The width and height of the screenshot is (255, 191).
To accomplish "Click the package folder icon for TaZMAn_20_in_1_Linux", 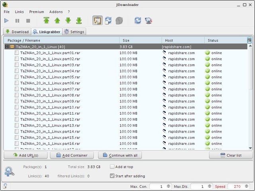I will point(12,47).
